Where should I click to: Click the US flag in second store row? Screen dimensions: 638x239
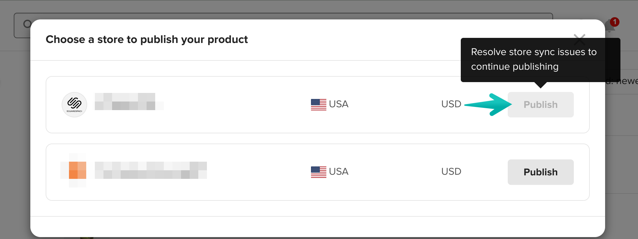coord(318,172)
